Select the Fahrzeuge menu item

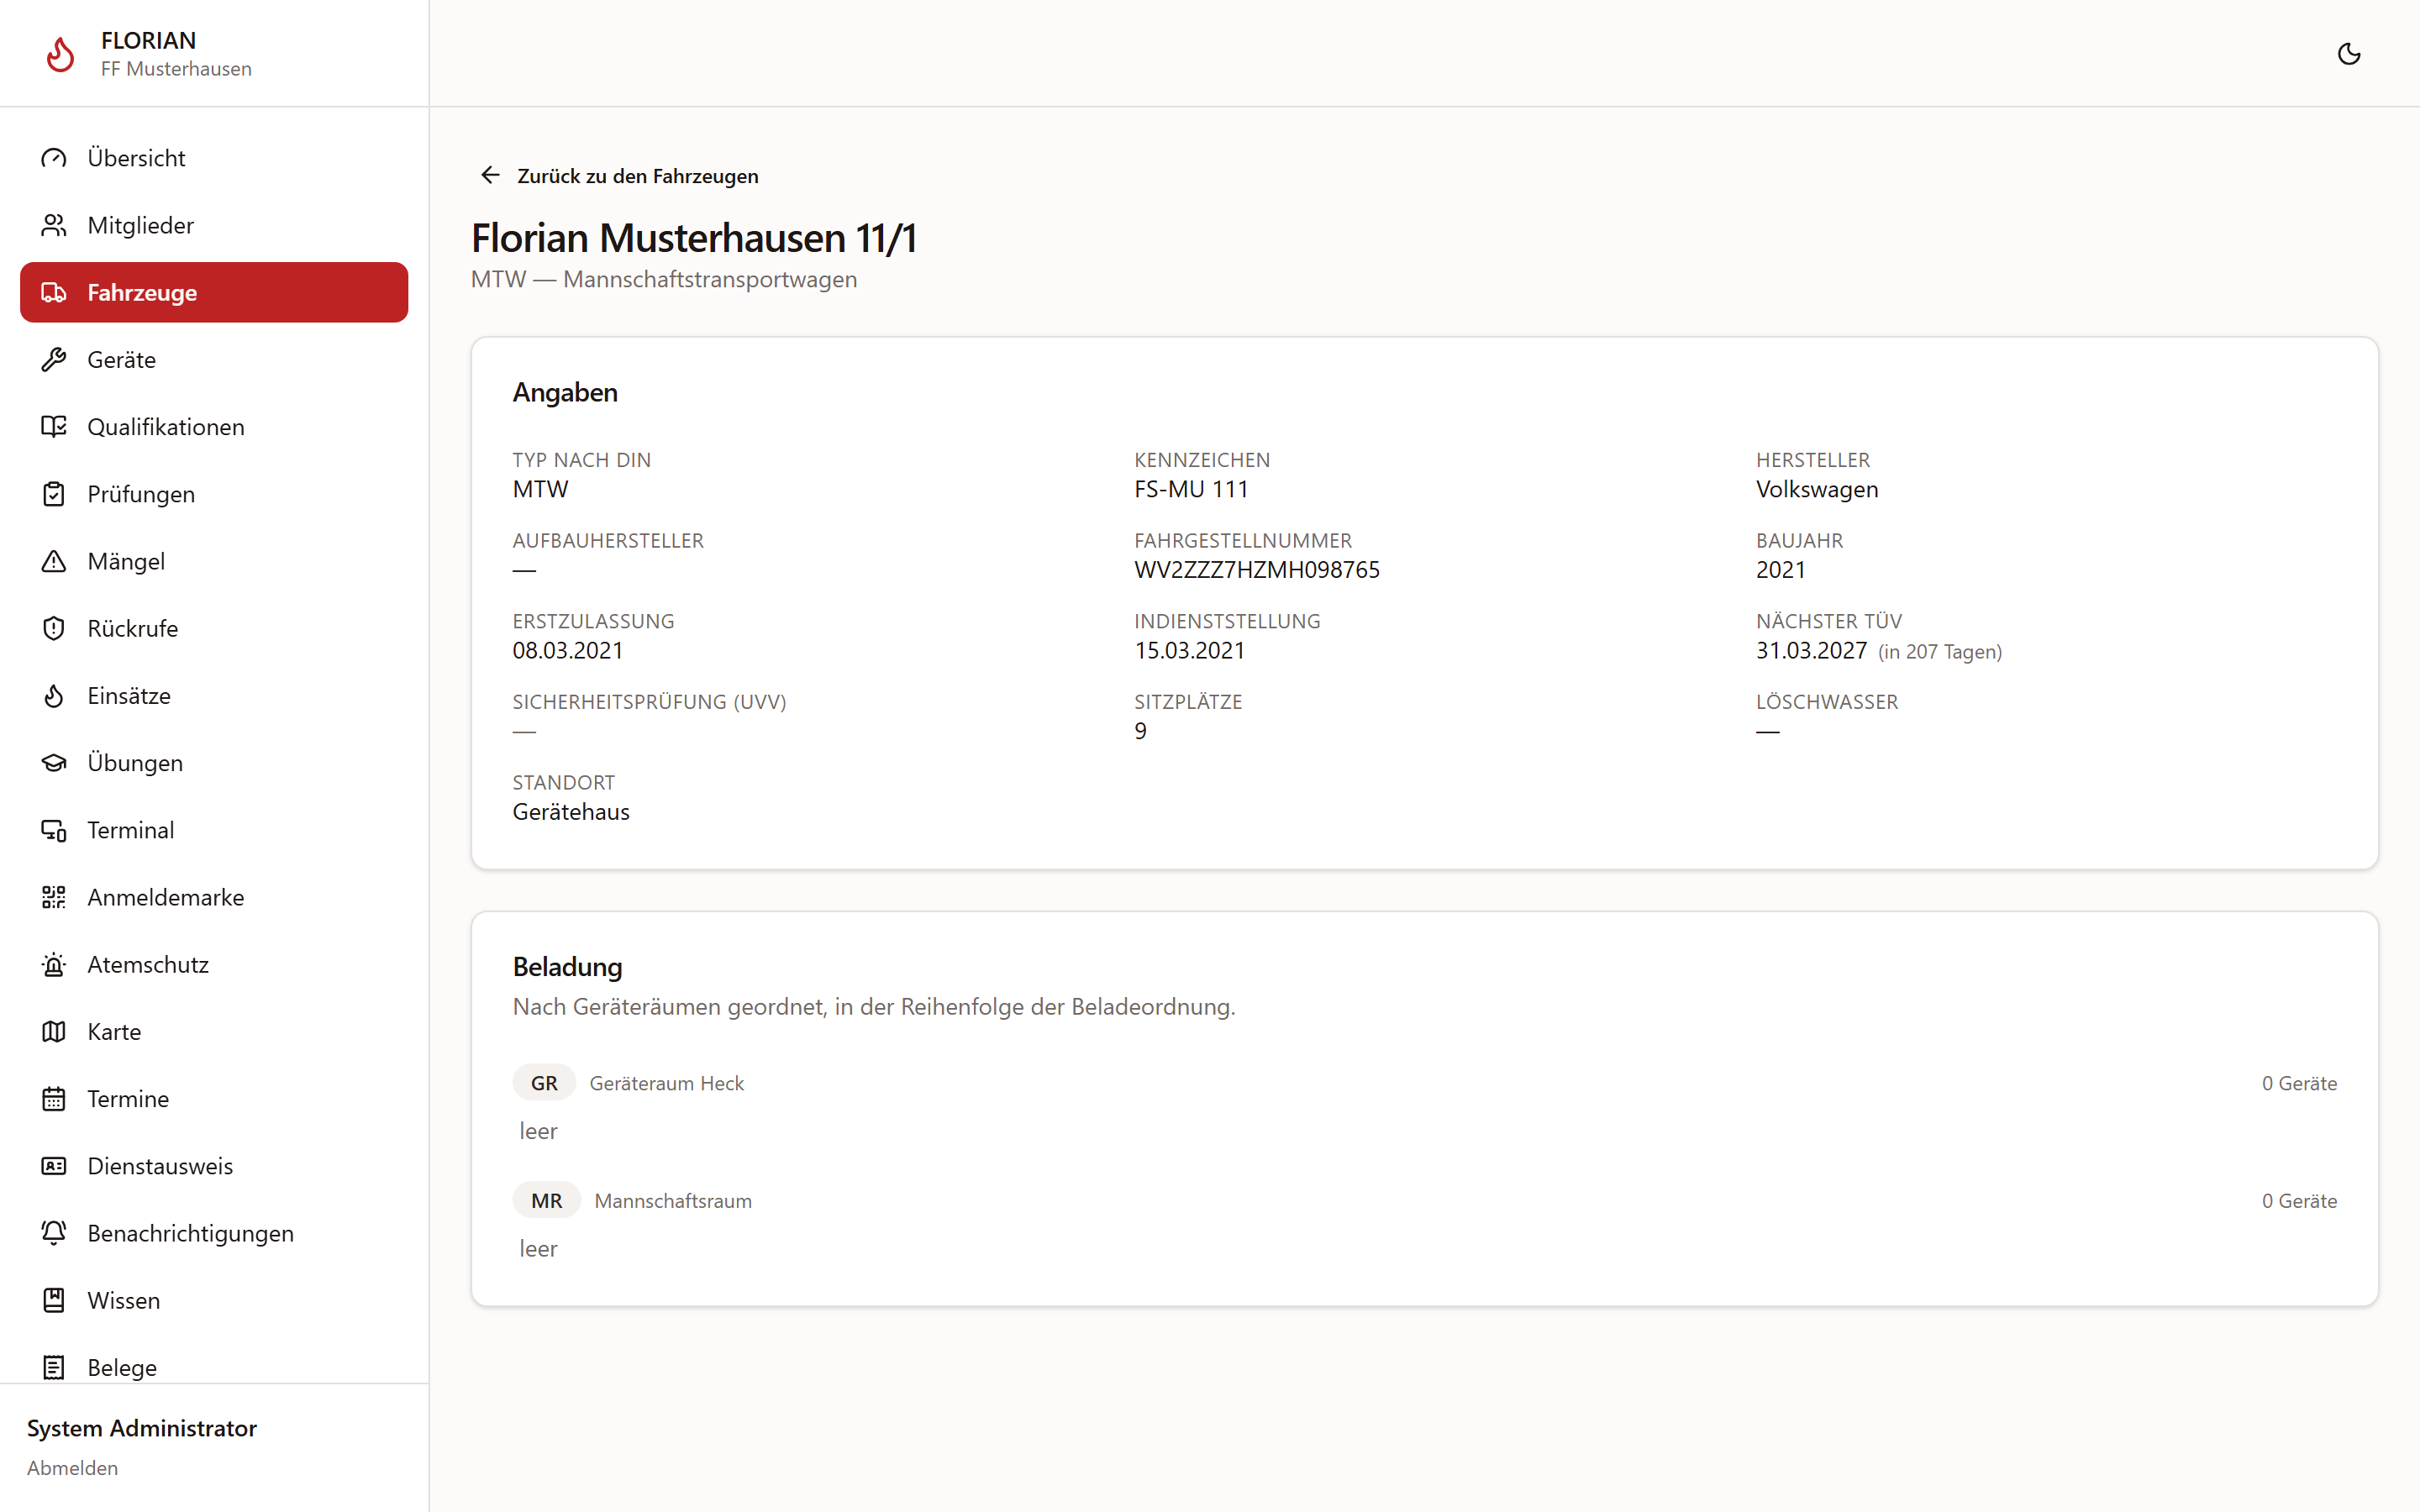[214, 292]
